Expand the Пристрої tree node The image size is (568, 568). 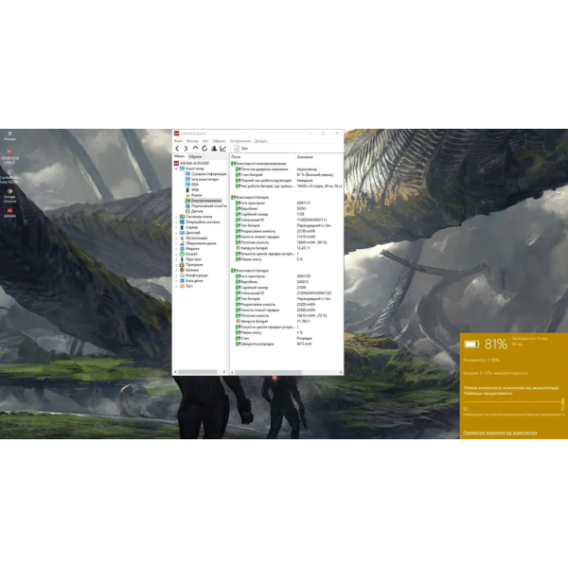[176, 259]
